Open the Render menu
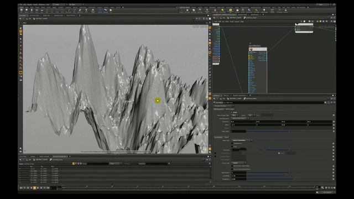Image resolution: width=354 pixels, height=199 pixels. coord(29,4)
